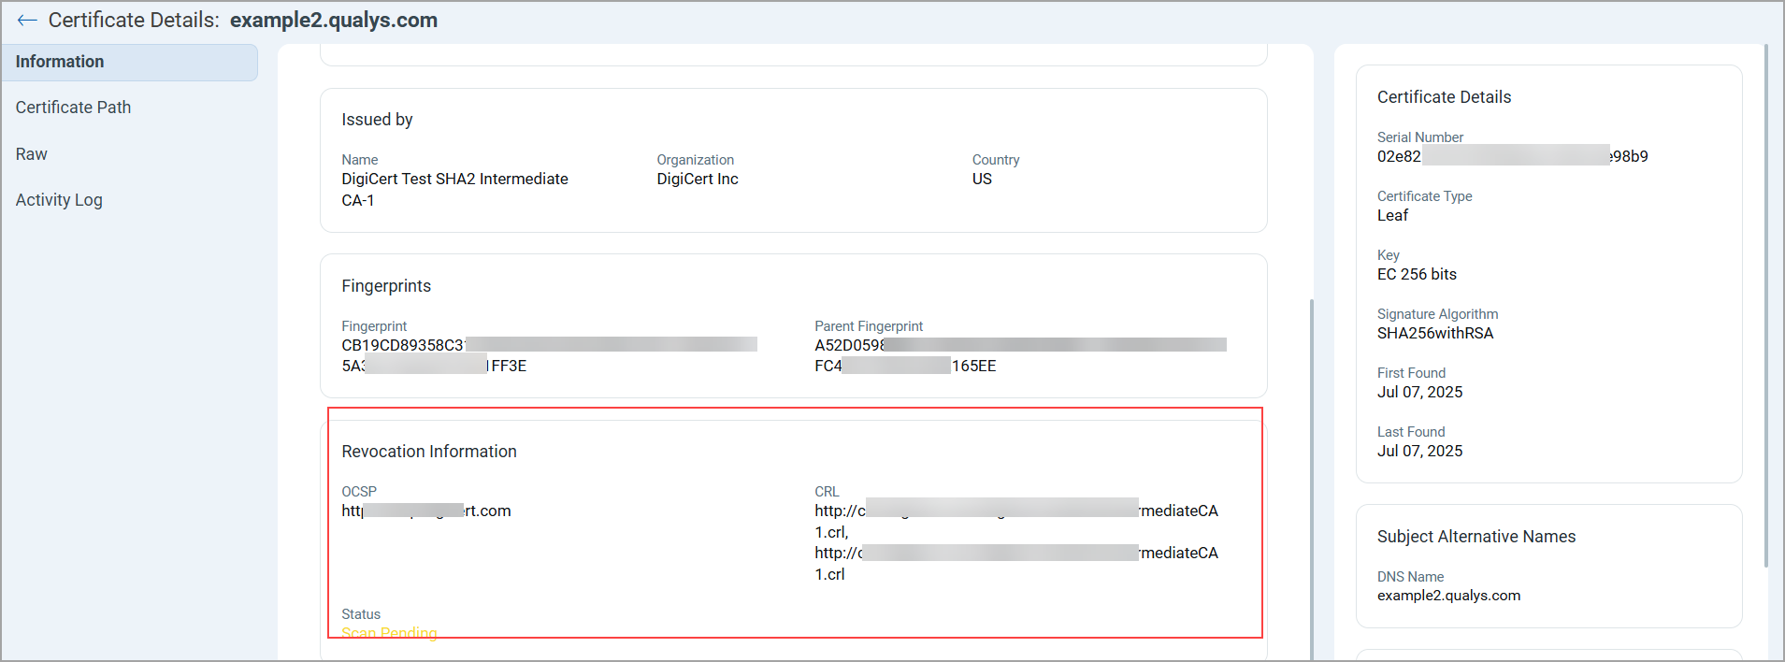This screenshot has height=662, width=1785.
Task: Click the Issued by section heading
Action: pos(377,120)
